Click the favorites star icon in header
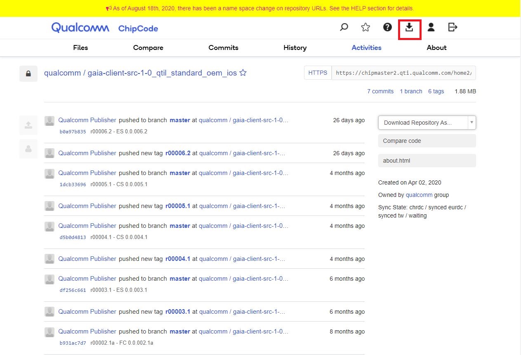 click(x=365, y=27)
